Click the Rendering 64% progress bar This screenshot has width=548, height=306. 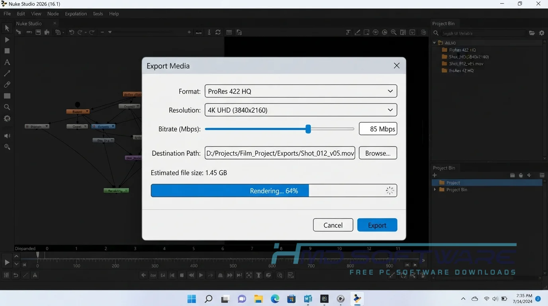coord(274,191)
